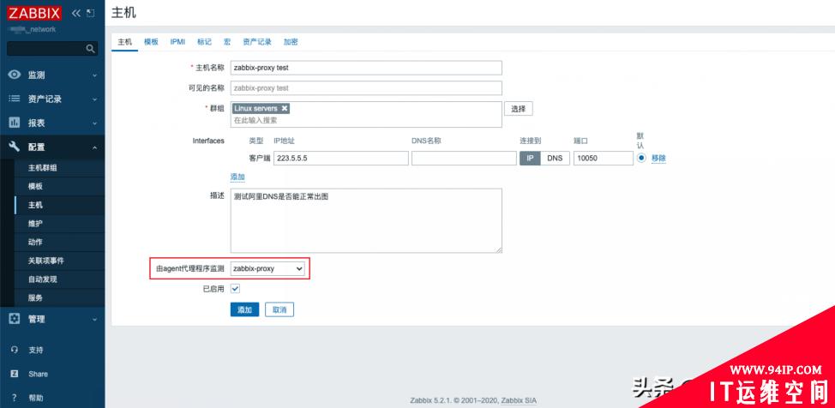Click the 取消 button
The image size is (835, 408).
pos(279,309)
